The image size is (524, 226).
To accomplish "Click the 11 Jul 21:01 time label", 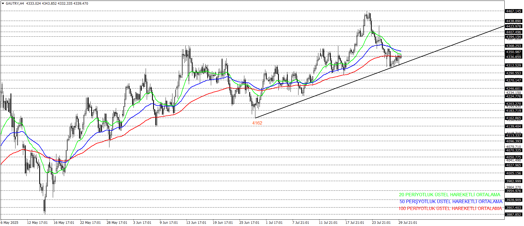I will (x=328, y=223).
